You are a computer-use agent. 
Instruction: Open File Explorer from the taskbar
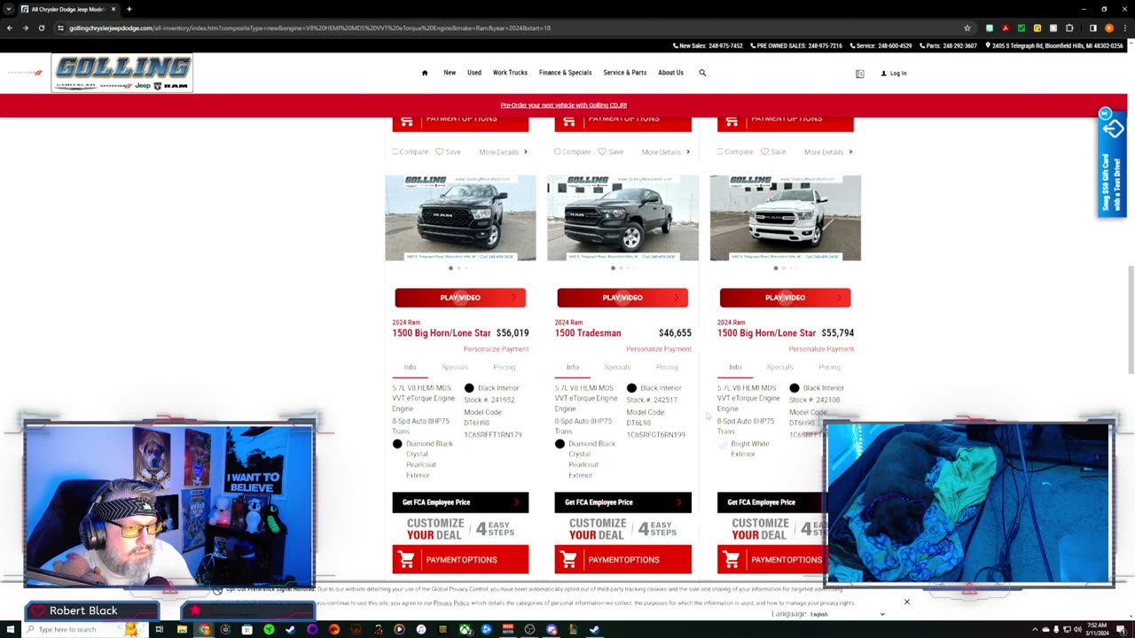pos(182,629)
